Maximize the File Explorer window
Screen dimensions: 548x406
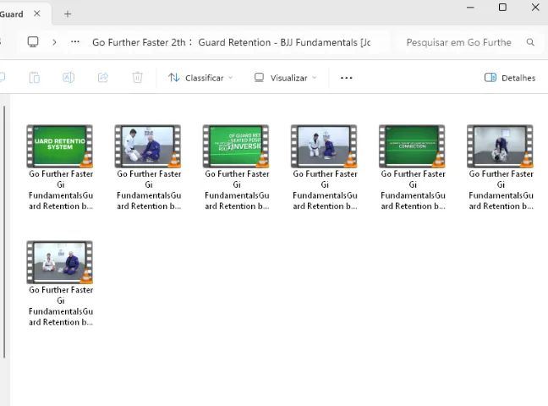[x=502, y=8]
